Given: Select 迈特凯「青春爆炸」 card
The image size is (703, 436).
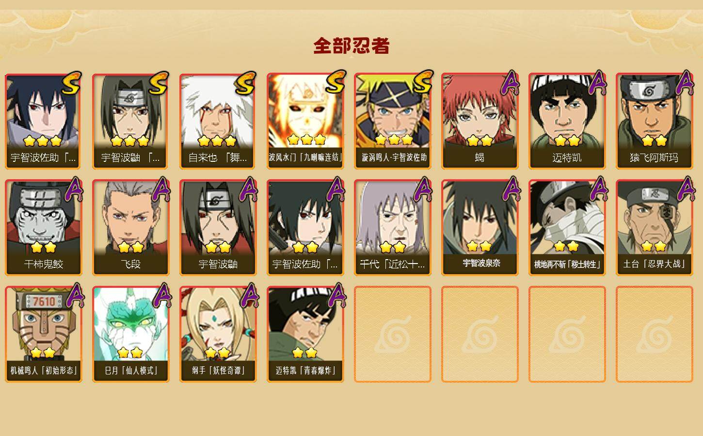Looking at the screenshot, I should pos(305,334).
